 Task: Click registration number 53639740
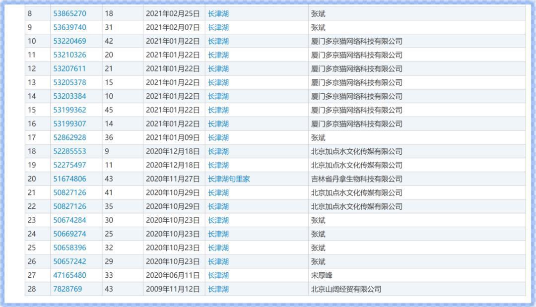pos(69,27)
